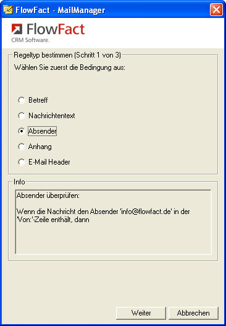Click the 'Regeltyp bestimmen (Schritt 1 von 3)' label
The height and width of the screenshot is (326, 226).
click(x=67, y=55)
